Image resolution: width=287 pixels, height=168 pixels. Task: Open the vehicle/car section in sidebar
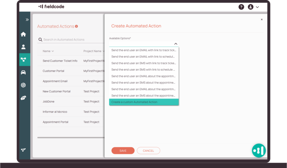click(x=24, y=73)
